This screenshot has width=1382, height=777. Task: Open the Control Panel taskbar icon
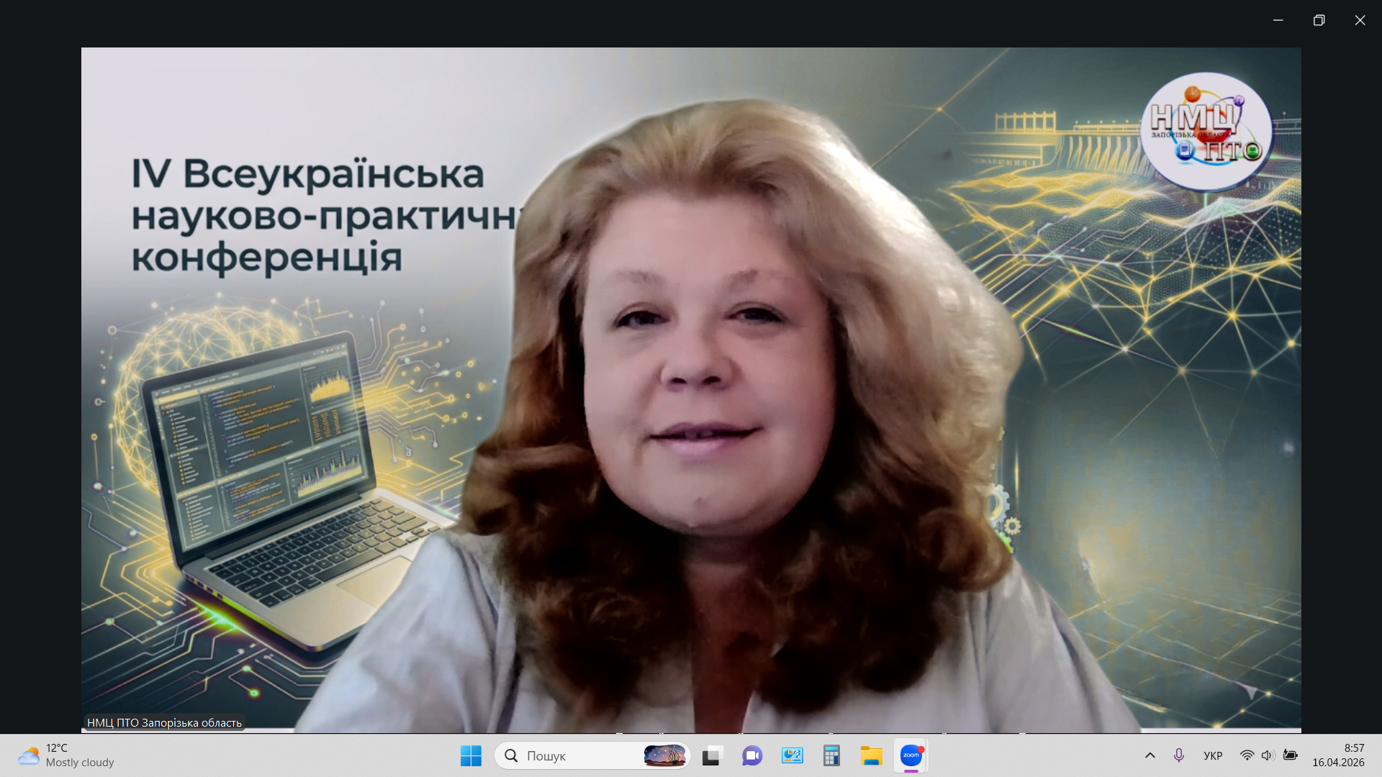[792, 755]
